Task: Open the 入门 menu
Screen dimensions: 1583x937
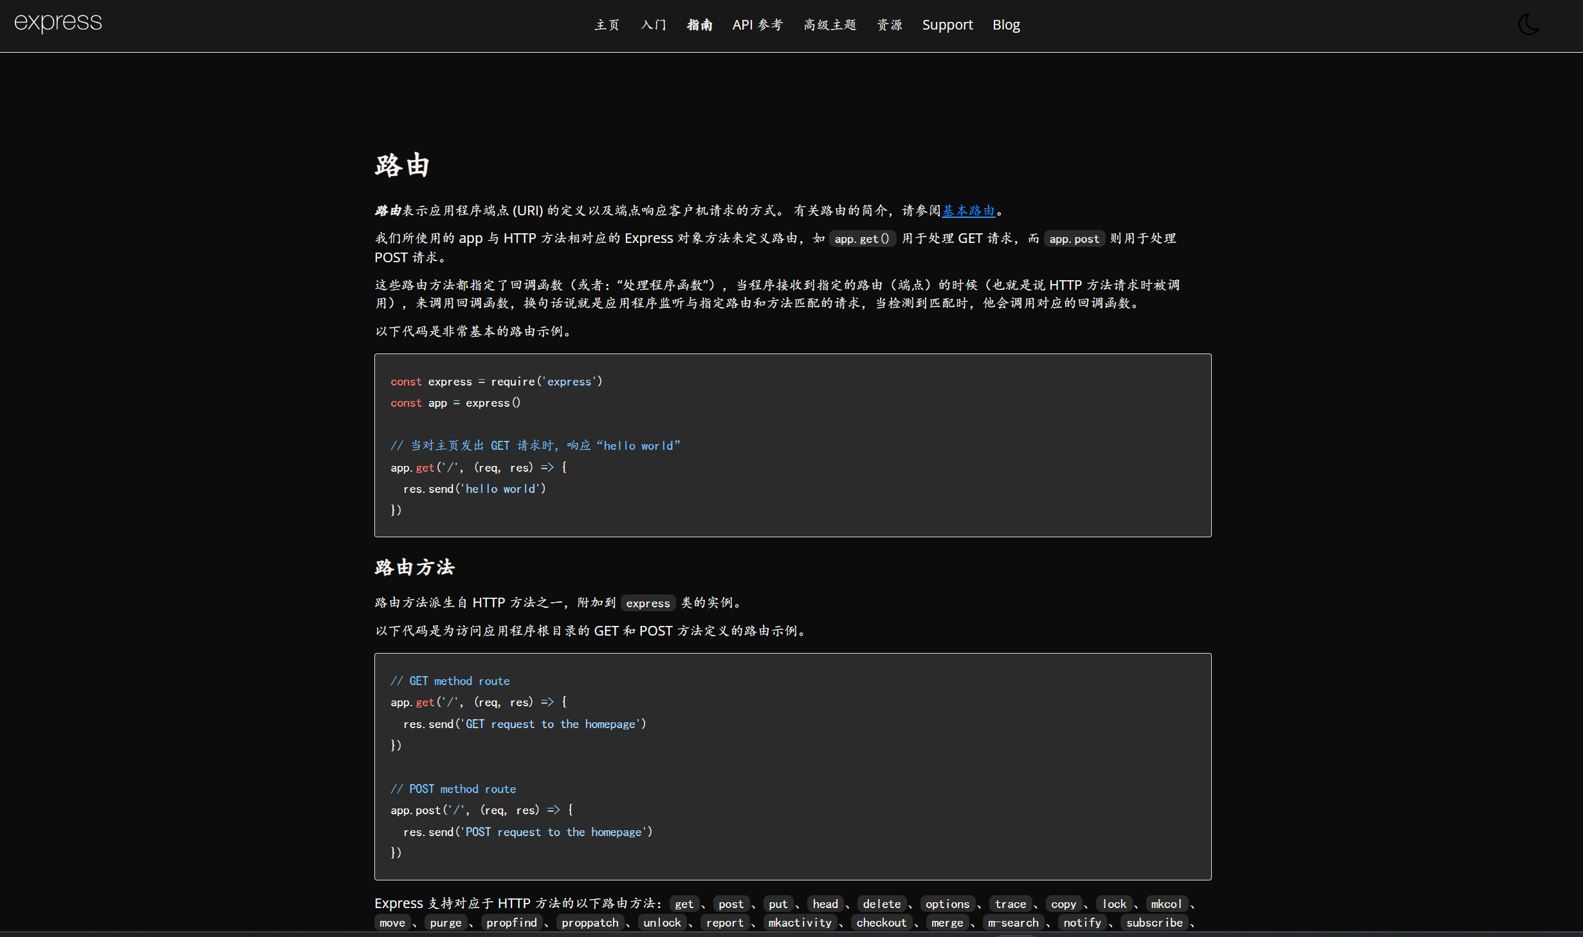Action: coord(654,25)
